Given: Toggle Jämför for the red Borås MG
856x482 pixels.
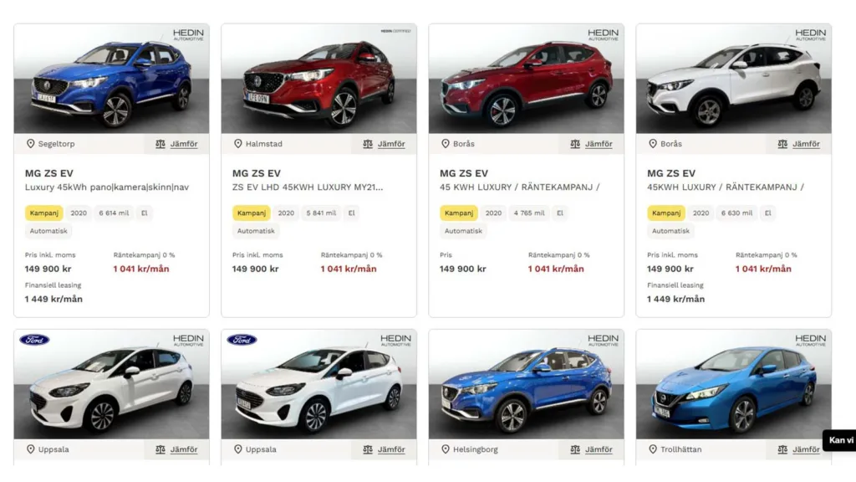Looking at the screenshot, I should click(591, 144).
